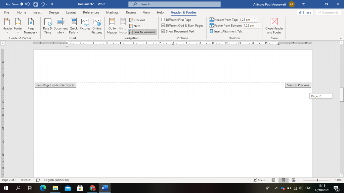Open the proofing status icon
This screenshot has width=344, height=193.
[x=38, y=180]
